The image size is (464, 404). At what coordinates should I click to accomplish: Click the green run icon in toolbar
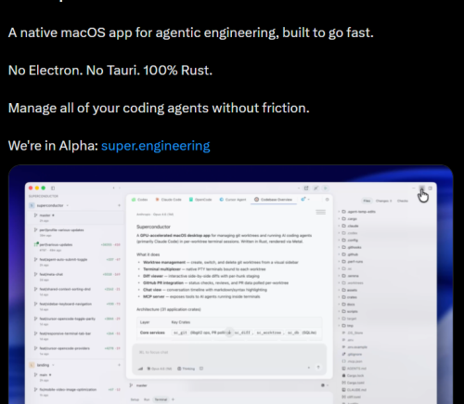coord(326,188)
